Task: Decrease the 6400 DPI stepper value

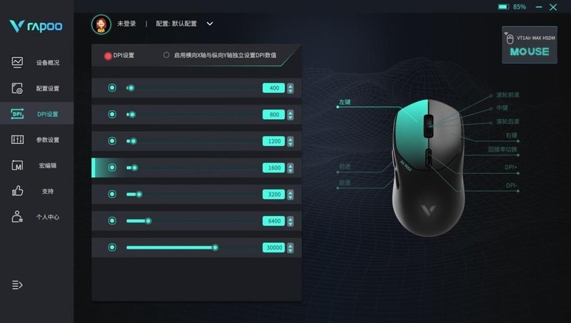Action: click(290, 224)
